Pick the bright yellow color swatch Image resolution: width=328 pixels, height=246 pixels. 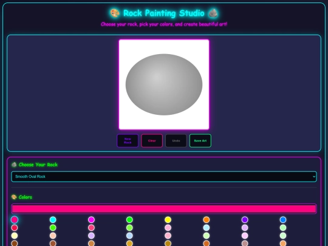[168, 220]
